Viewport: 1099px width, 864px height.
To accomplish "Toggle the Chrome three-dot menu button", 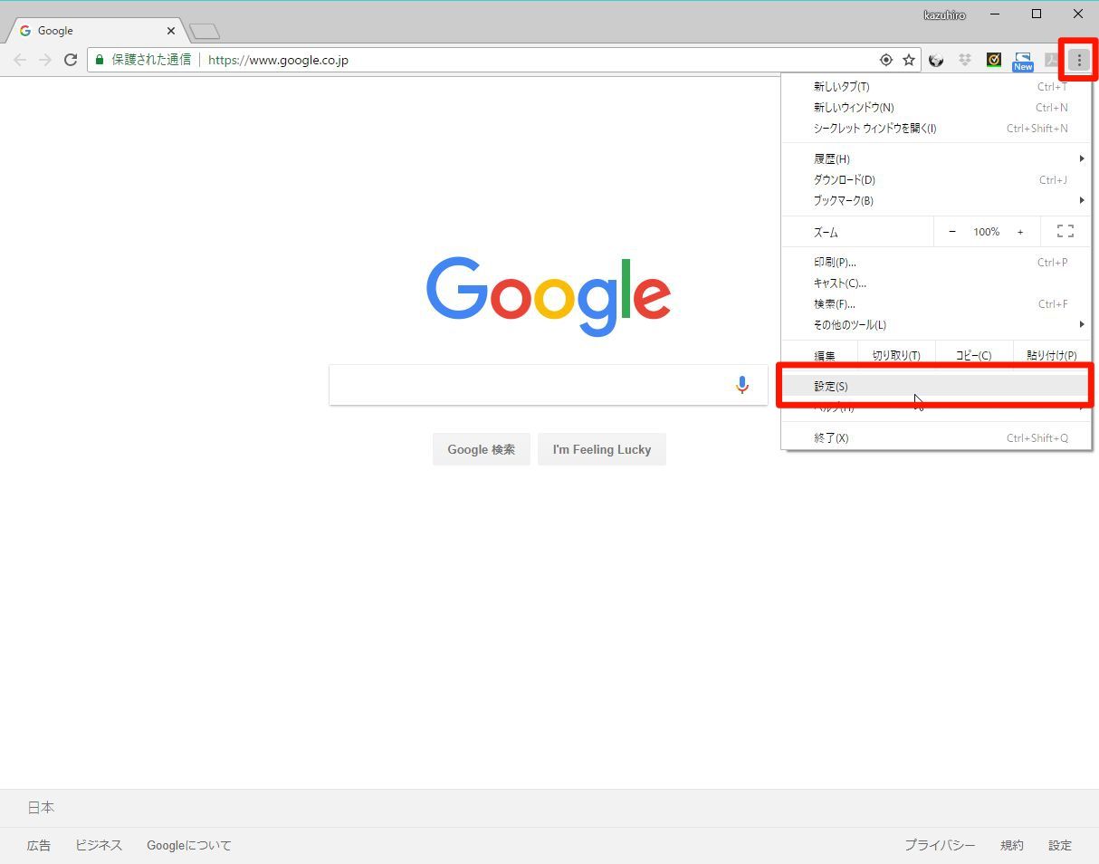I will pyautogui.click(x=1078, y=60).
